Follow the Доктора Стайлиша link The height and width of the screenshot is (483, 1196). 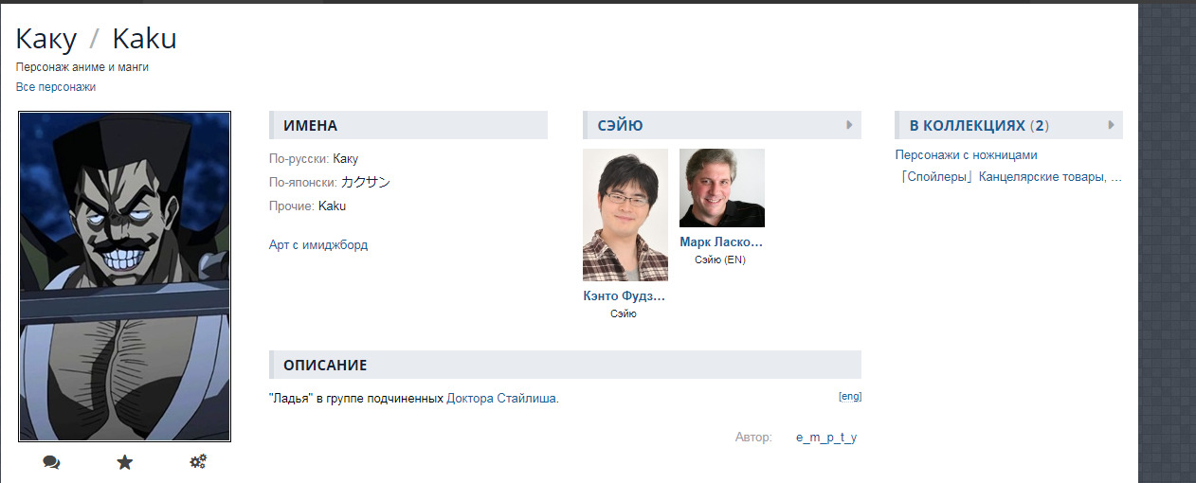(501, 399)
